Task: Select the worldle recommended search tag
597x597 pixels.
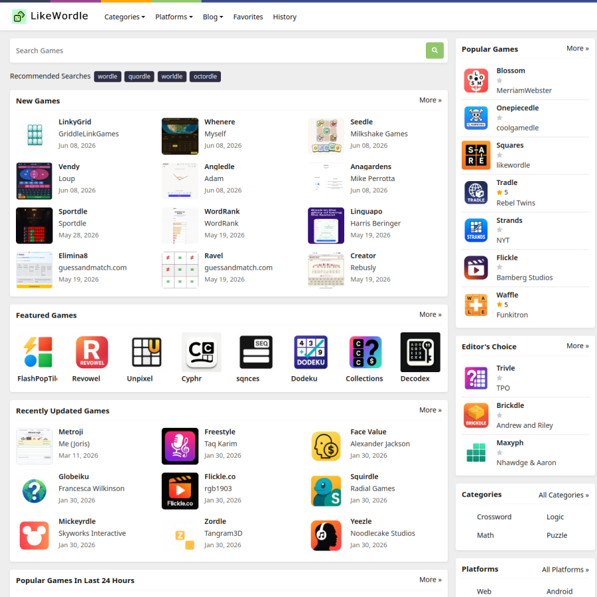Action: pos(172,76)
